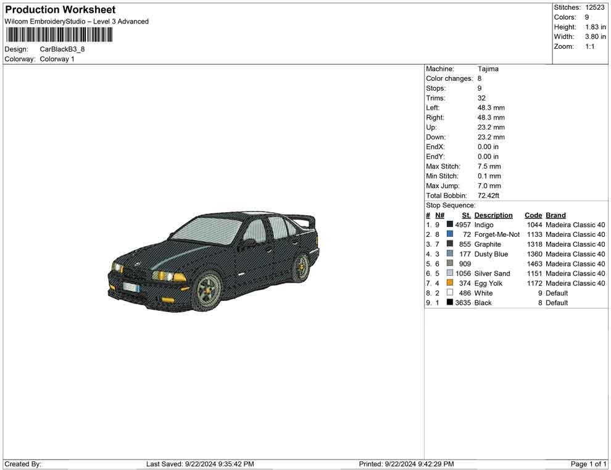The width and height of the screenshot is (611, 470).
Task: Select the Graphite color swatch
Action: tap(450, 244)
